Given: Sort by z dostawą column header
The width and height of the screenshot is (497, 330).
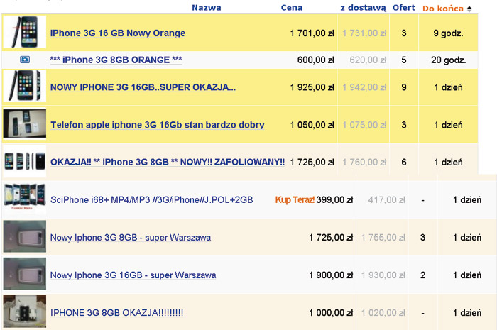Looking at the screenshot, I should tap(362, 8).
